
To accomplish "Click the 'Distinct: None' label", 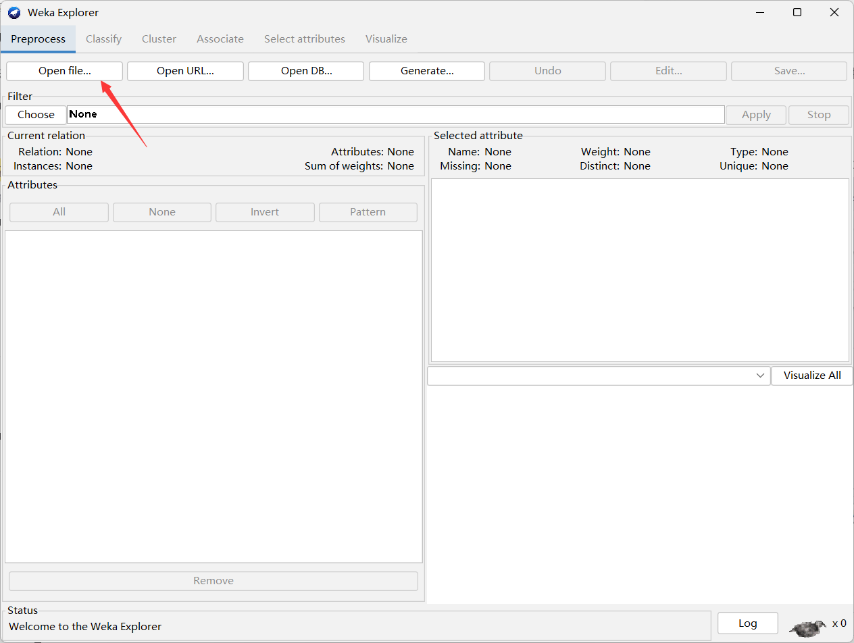I will click(x=615, y=166).
